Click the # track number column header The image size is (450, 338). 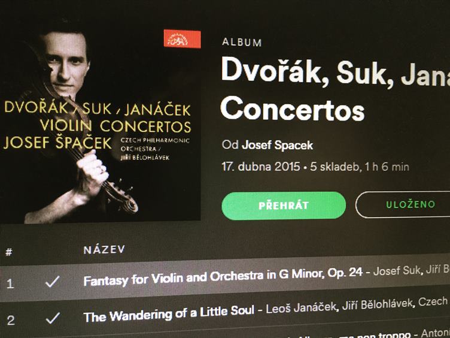tap(9, 252)
